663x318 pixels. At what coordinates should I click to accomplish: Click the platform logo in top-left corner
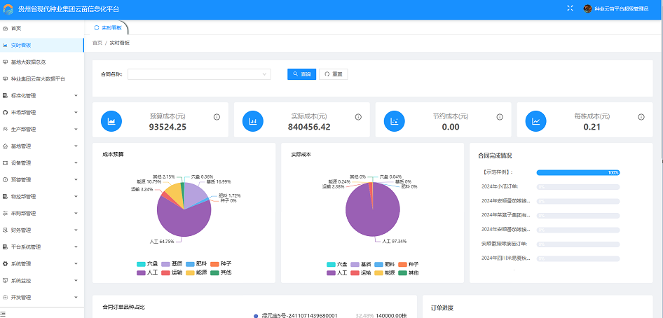[8, 9]
